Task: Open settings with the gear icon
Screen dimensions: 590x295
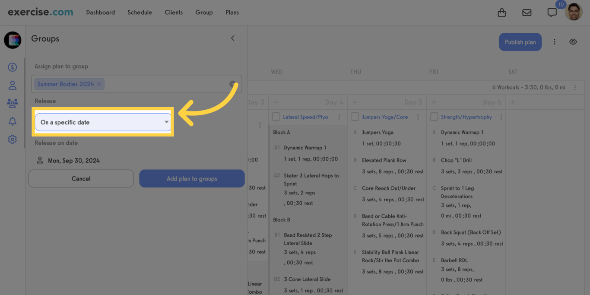Action: click(x=12, y=139)
